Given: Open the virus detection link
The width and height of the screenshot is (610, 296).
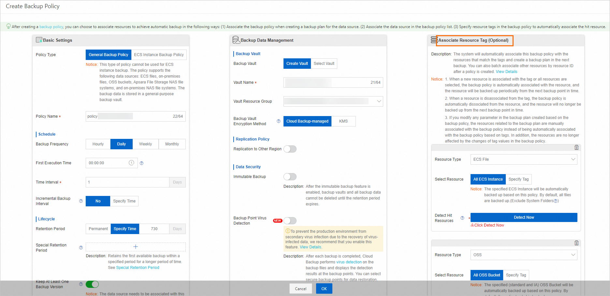Looking at the screenshot, I should (349, 262).
